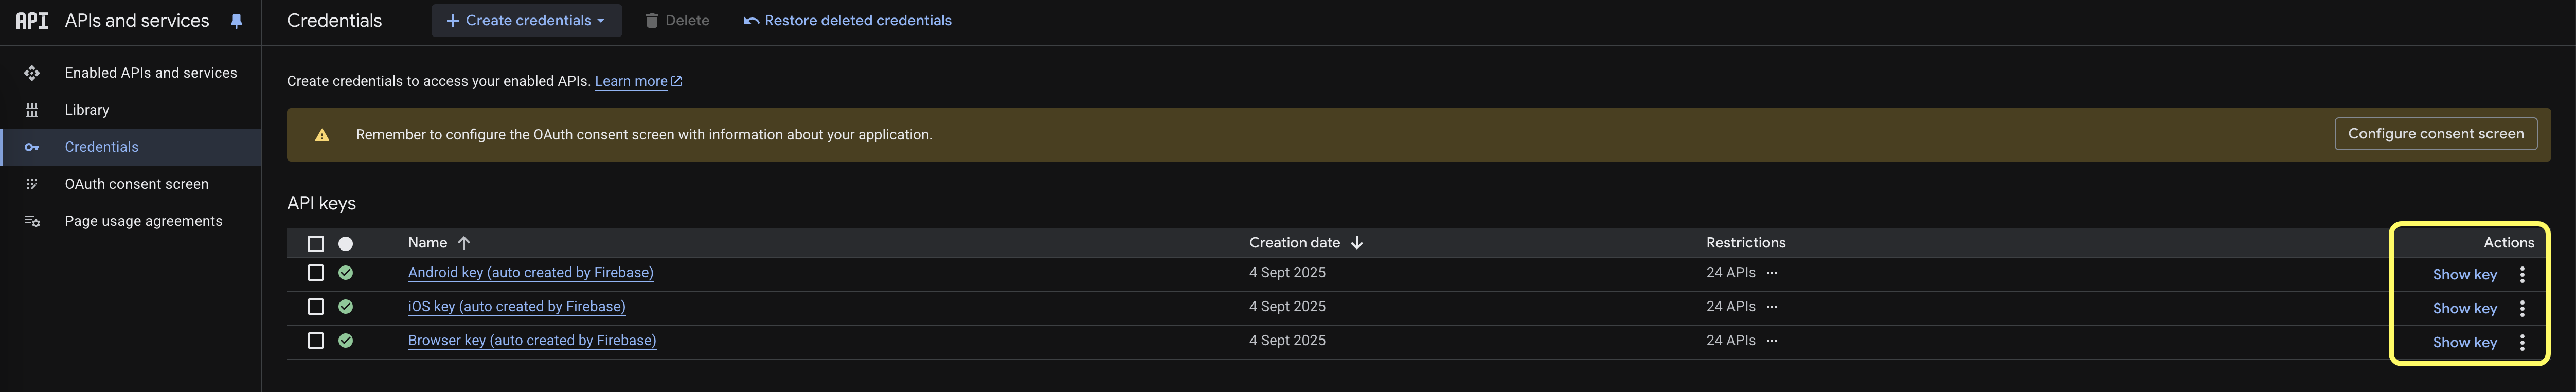Open three-dot menu for iOS key row

click(2522, 308)
